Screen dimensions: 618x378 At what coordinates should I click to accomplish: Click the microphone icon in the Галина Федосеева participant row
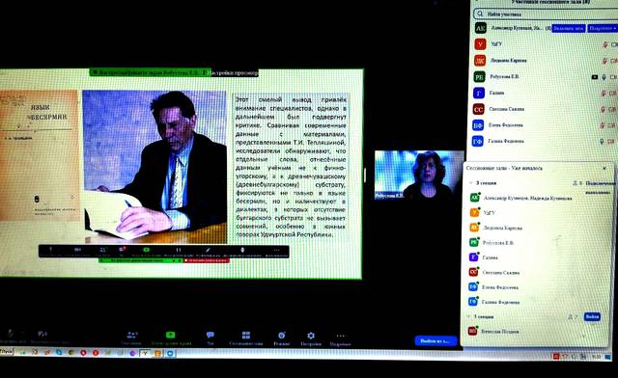[x=602, y=142]
